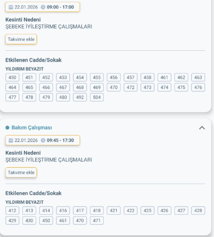Click clock icon beside 09:45 - 17:30
The width and height of the screenshot is (214, 237).
point(43,140)
